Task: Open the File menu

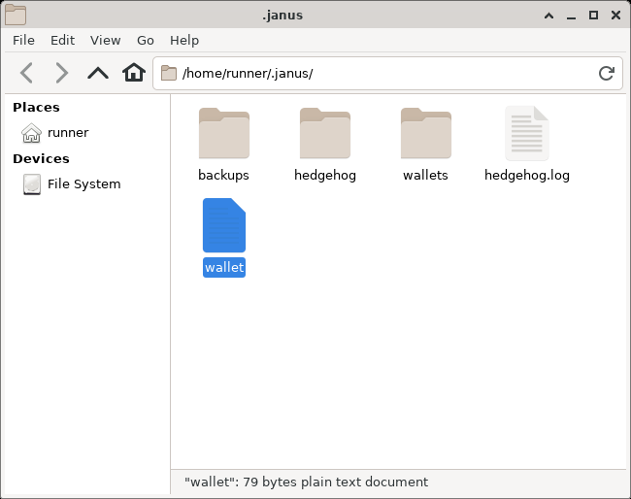Action: pos(23,40)
